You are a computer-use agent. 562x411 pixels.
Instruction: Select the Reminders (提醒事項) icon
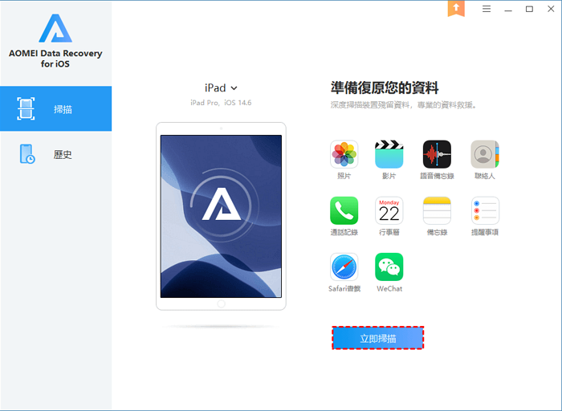tap(485, 210)
